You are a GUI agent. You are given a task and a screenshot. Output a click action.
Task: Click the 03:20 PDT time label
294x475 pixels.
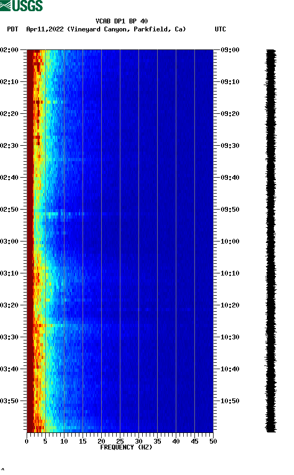9,305
